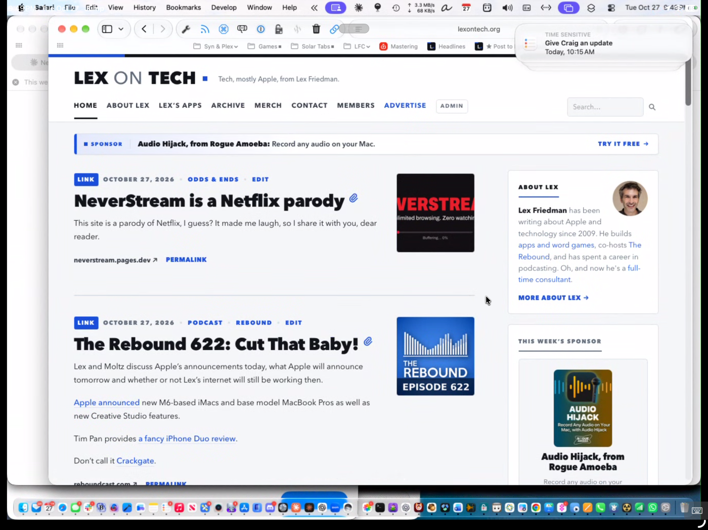Open the Bookmarks menu

point(184,8)
